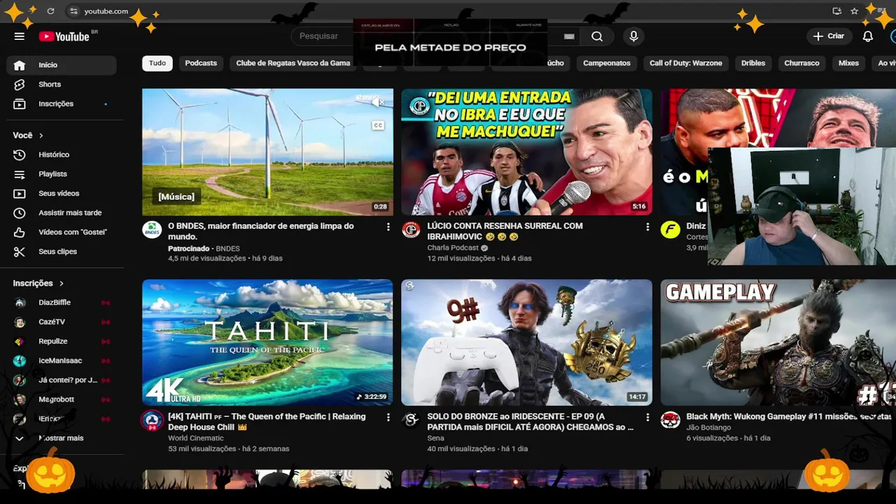Open the IceManIsaac subscription channel
Viewport: 896px width, 504px height.
coord(62,361)
